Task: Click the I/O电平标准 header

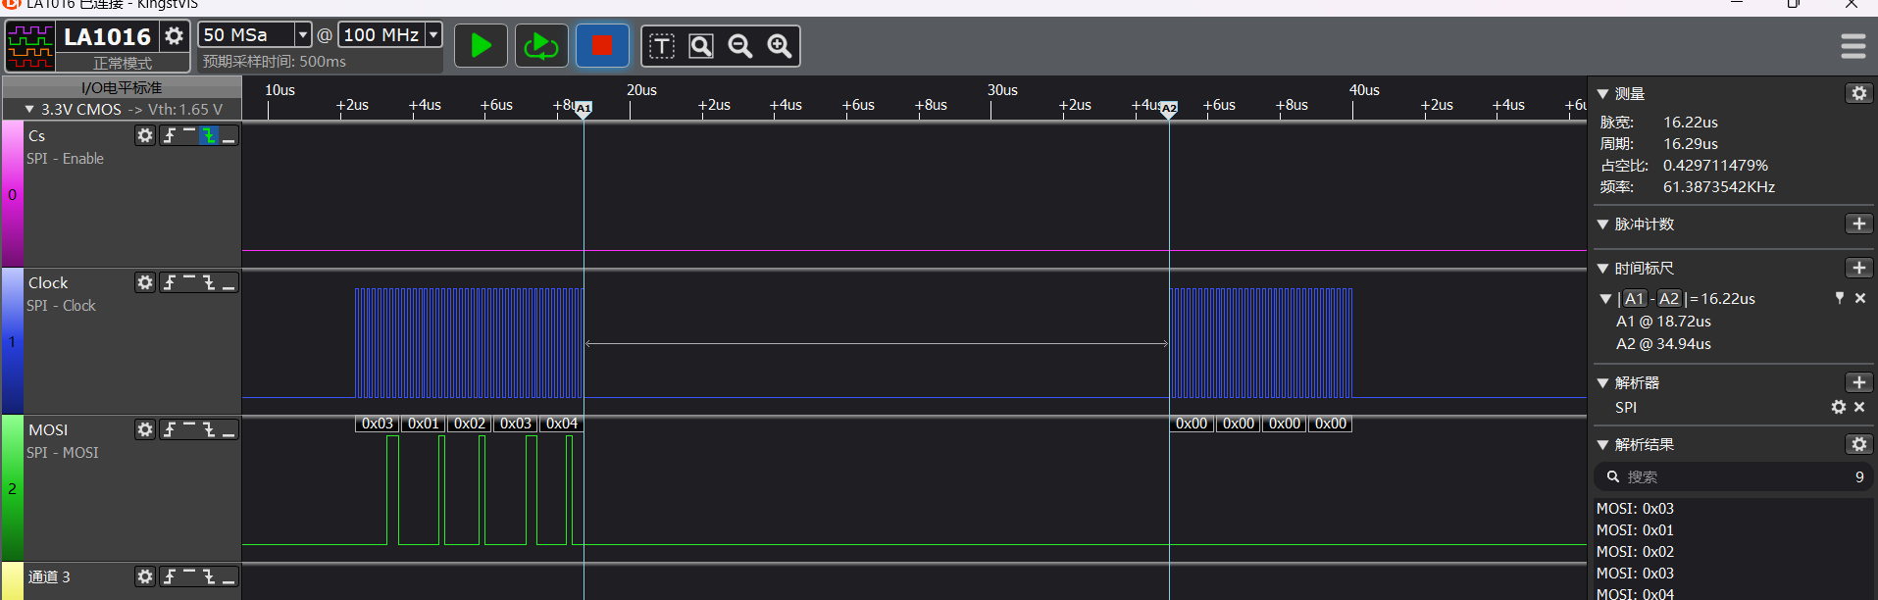Action: (x=122, y=87)
